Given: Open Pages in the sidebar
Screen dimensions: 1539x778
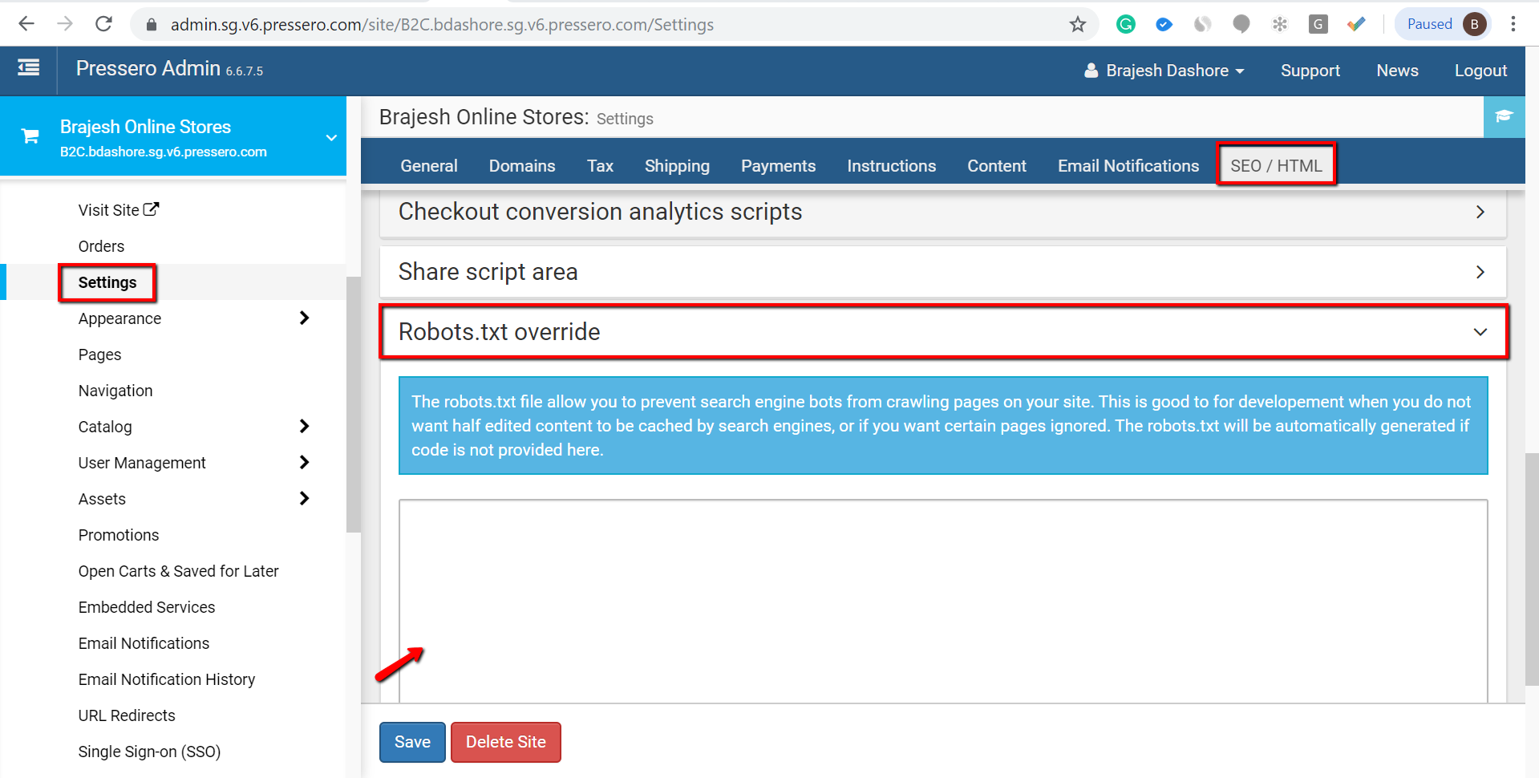Looking at the screenshot, I should click(x=99, y=355).
